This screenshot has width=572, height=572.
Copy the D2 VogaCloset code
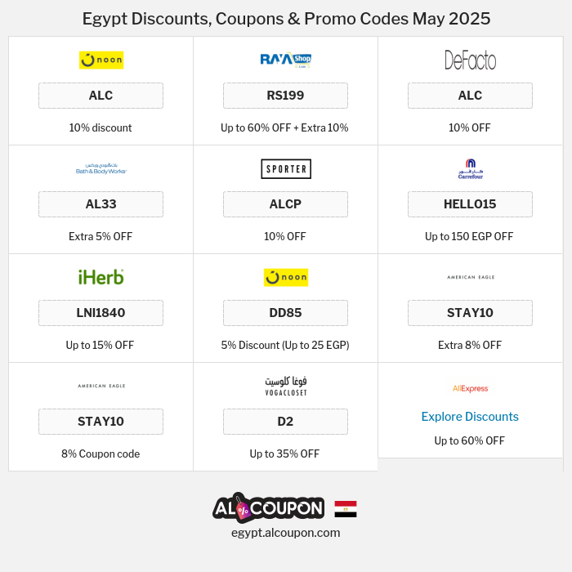[285, 422]
